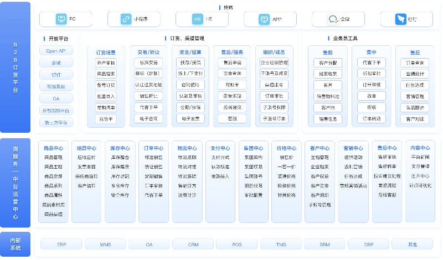This screenshot has width=443, height=260.
Task: Click the 内部系统 side label
Action: [x=16, y=244]
